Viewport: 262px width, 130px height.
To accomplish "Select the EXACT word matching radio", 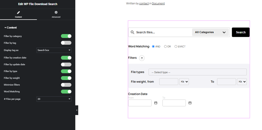I will [176, 46].
